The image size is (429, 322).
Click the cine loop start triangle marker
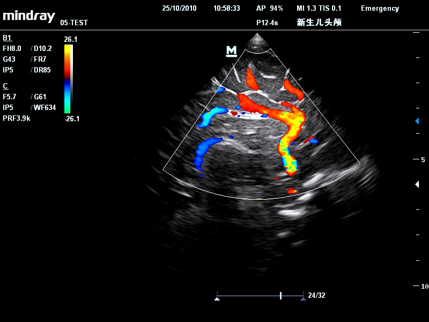coord(217,298)
